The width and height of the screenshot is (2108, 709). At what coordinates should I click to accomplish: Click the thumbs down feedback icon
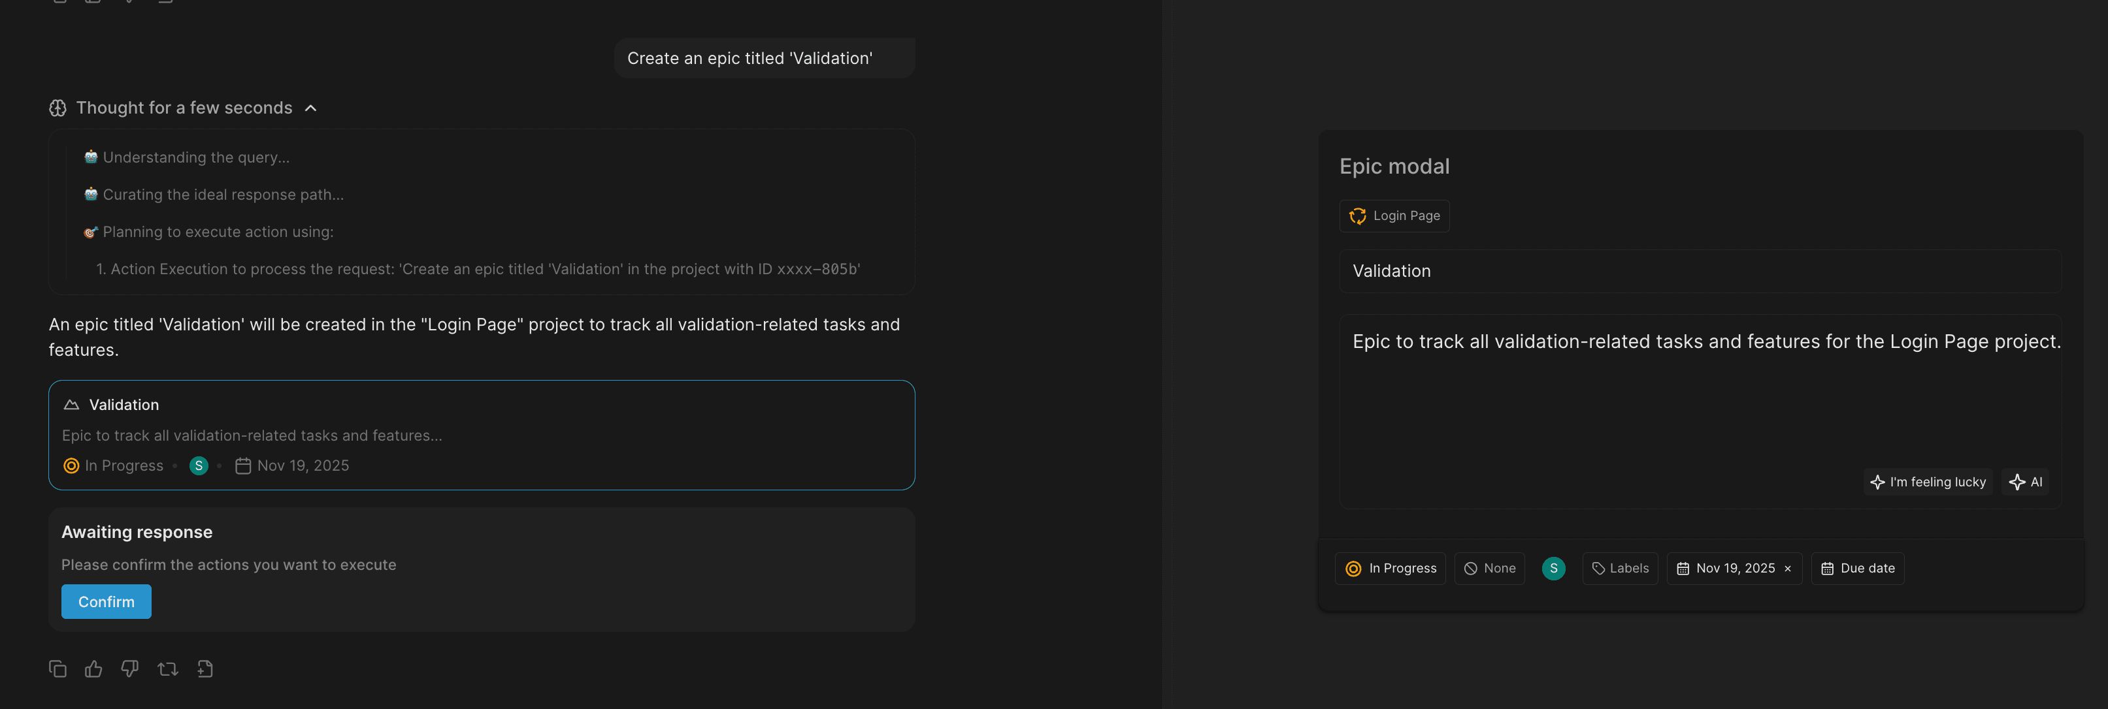pos(129,669)
